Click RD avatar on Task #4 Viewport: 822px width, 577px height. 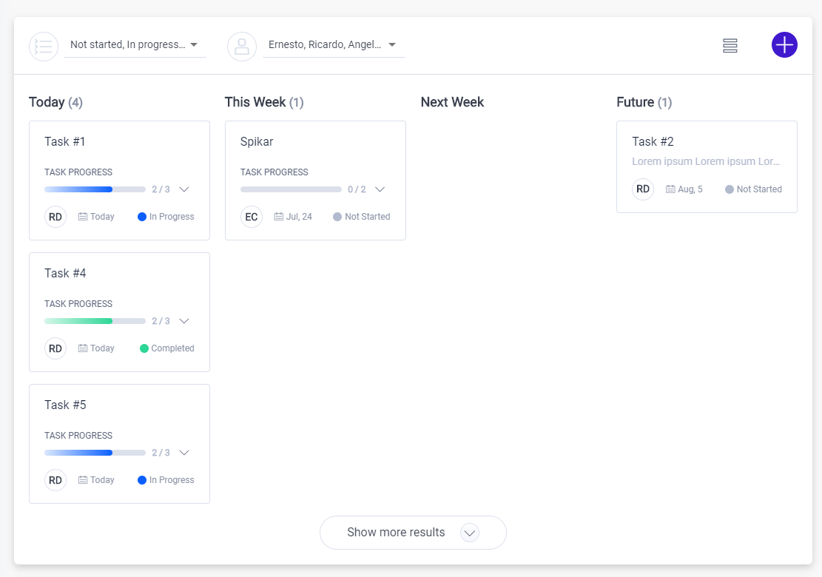55,348
